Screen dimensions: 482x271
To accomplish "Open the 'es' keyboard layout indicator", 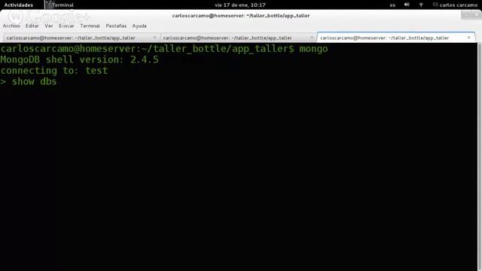I will 392,5.
